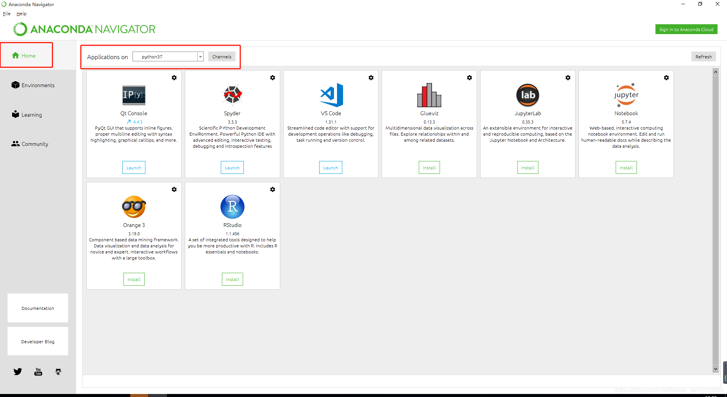Click the Spyder 3.3.3 version text
Viewport: 727px width, 397px height.
click(232, 122)
